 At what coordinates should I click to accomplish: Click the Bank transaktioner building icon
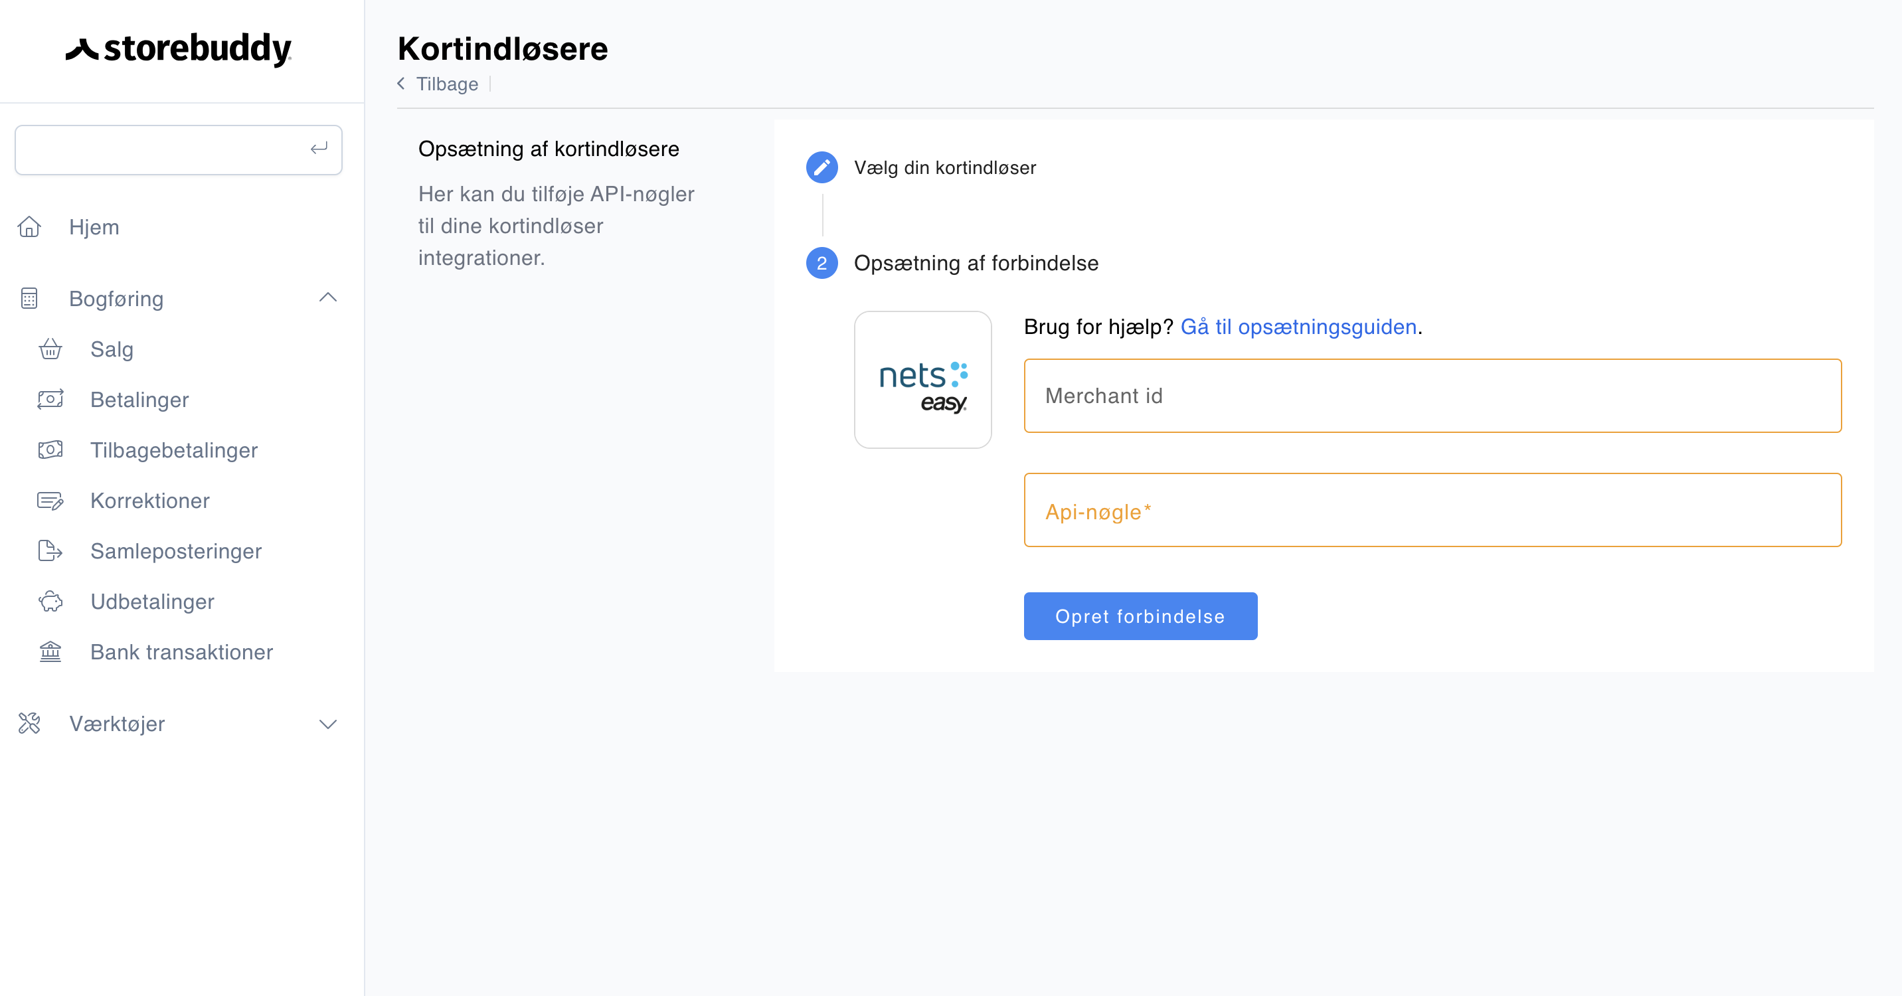[50, 651]
